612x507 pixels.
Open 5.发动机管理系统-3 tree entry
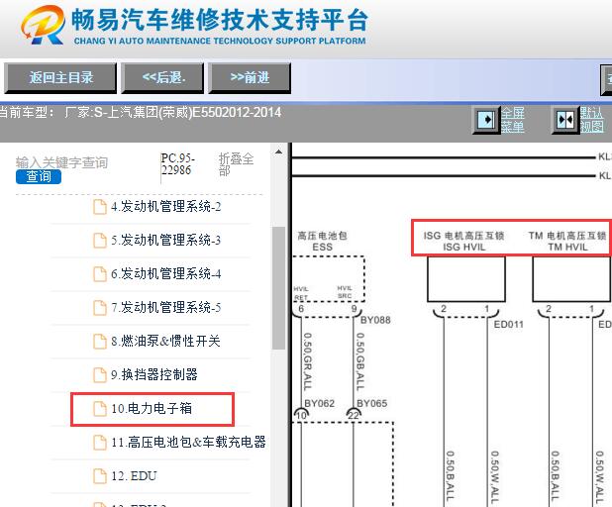(166, 240)
